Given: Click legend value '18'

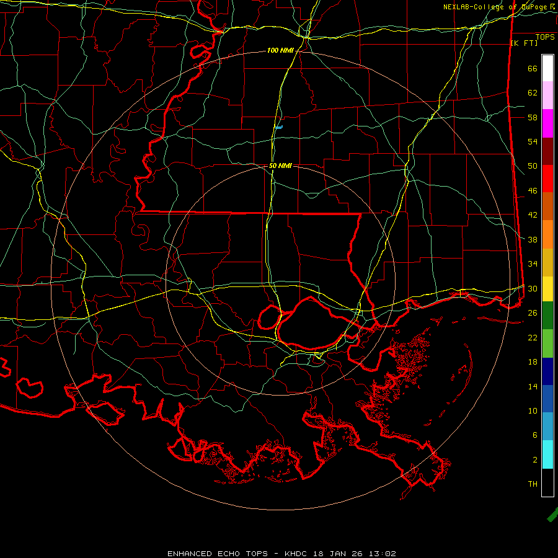Looking at the screenshot, I should [x=533, y=362].
